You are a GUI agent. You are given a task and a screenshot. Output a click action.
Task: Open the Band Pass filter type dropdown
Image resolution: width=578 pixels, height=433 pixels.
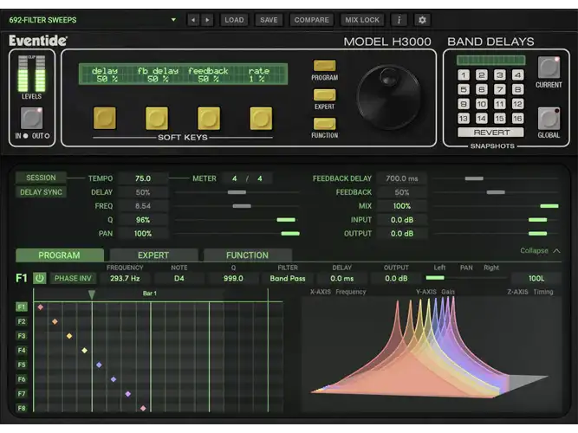pyautogui.click(x=288, y=278)
